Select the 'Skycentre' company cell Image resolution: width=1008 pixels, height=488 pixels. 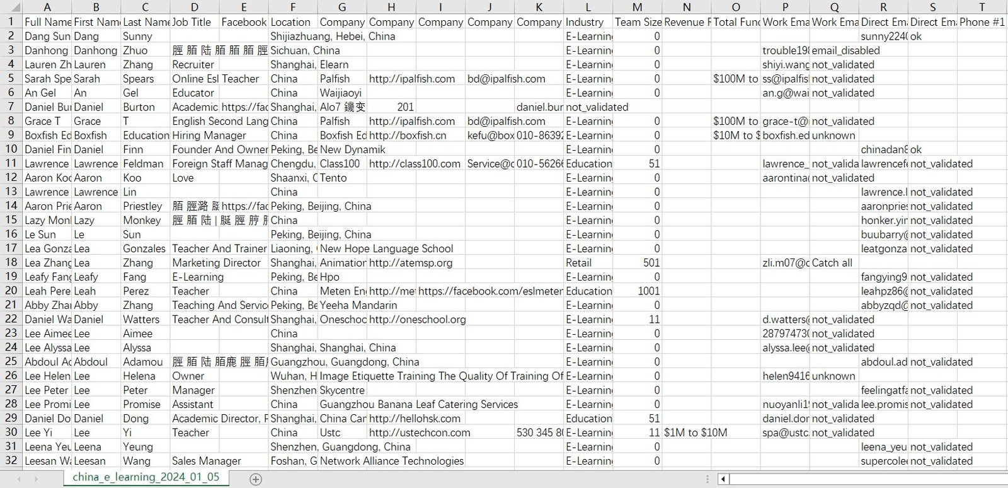click(x=342, y=390)
